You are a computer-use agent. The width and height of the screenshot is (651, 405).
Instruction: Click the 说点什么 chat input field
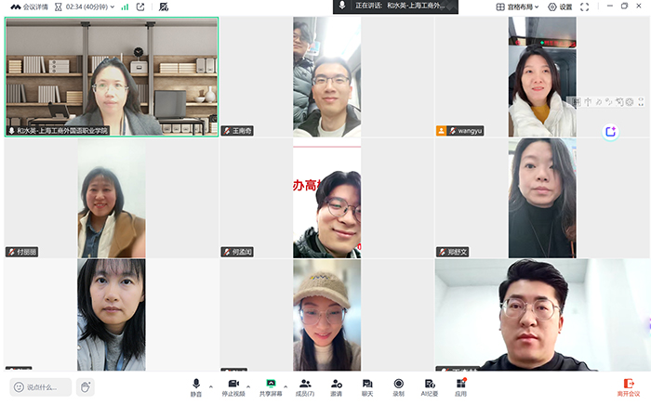pyautogui.click(x=42, y=386)
